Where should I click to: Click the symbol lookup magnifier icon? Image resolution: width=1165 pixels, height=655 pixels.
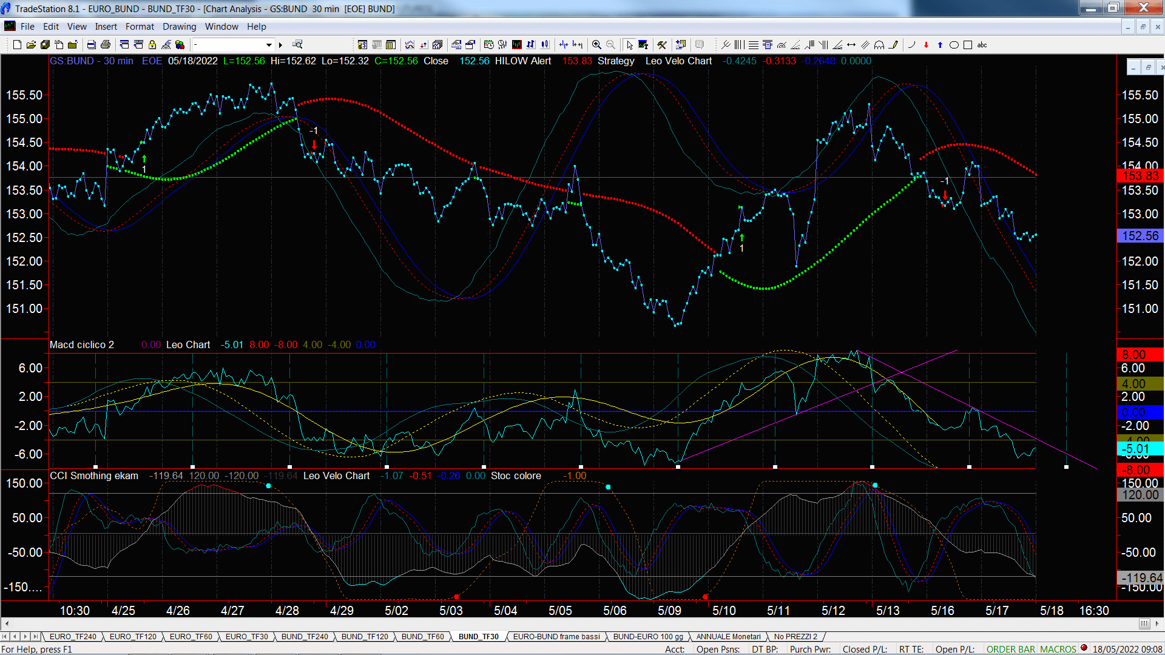297,44
